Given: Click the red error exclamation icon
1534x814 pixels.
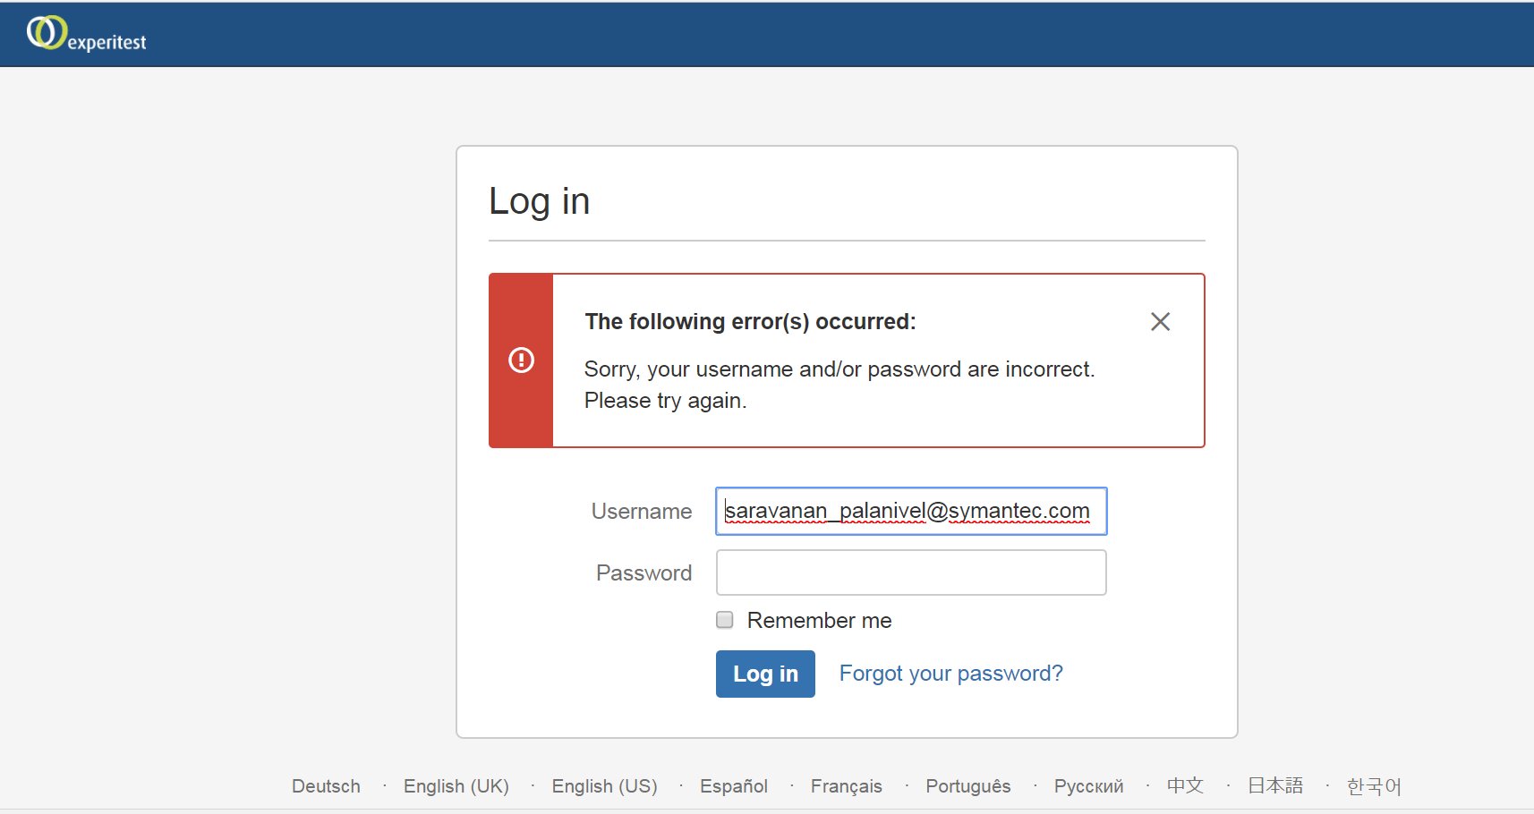Looking at the screenshot, I should [x=521, y=360].
